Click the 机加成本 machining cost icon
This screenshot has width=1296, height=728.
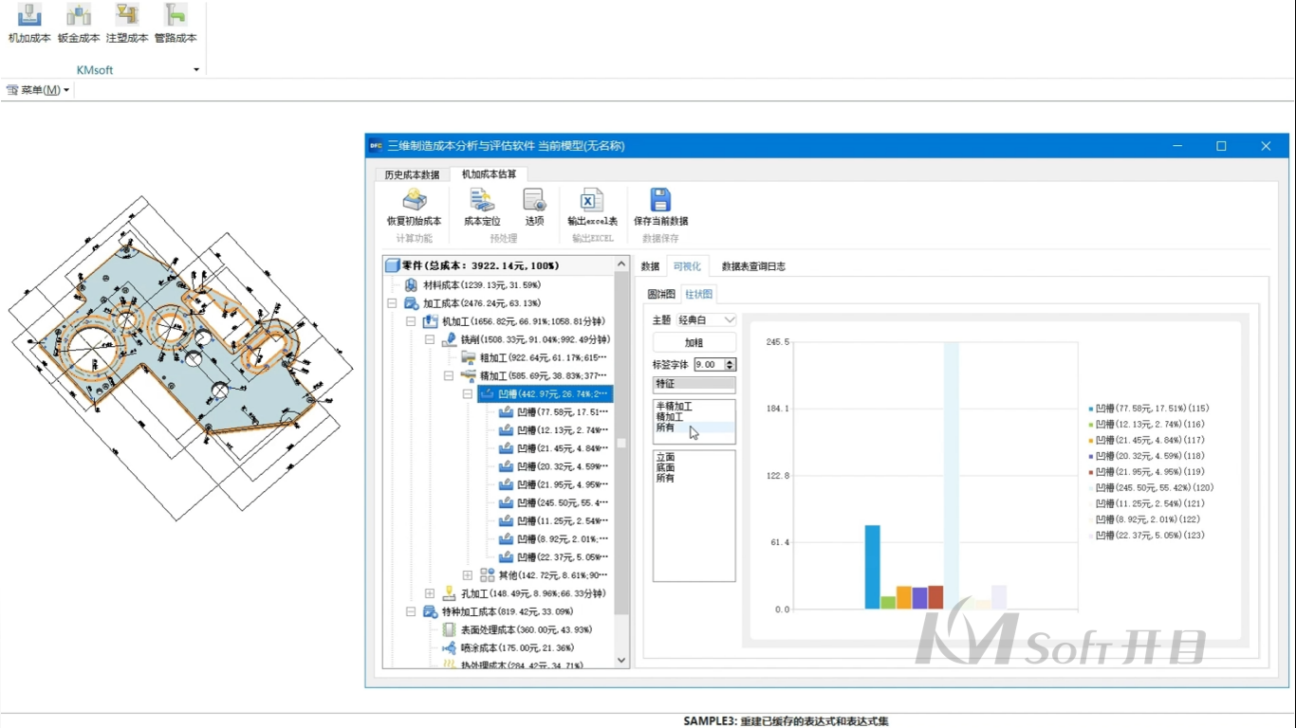[x=29, y=16]
